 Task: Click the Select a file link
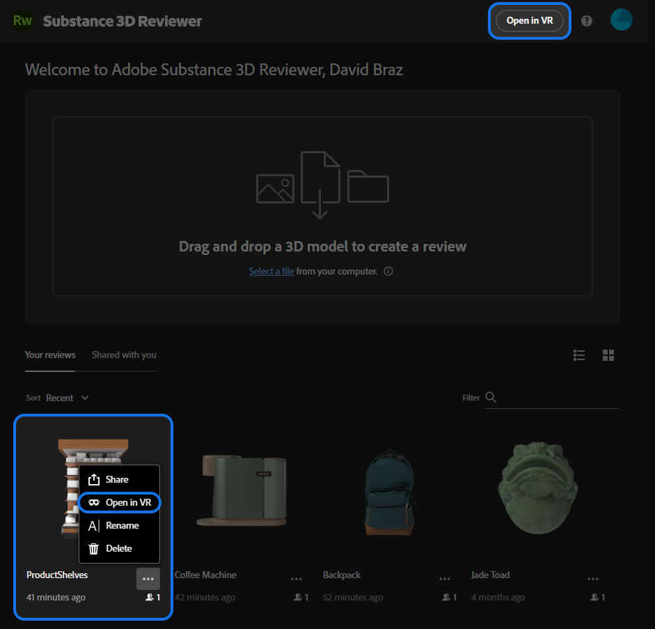(271, 271)
